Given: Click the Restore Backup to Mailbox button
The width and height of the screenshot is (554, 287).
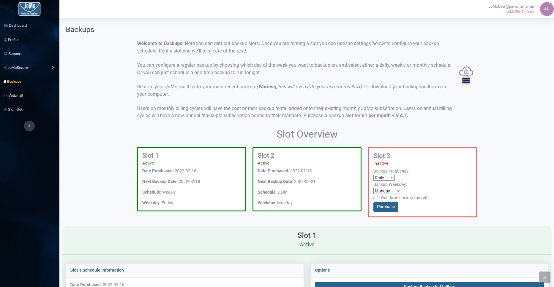Looking at the screenshot, I should tap(429, 285).
